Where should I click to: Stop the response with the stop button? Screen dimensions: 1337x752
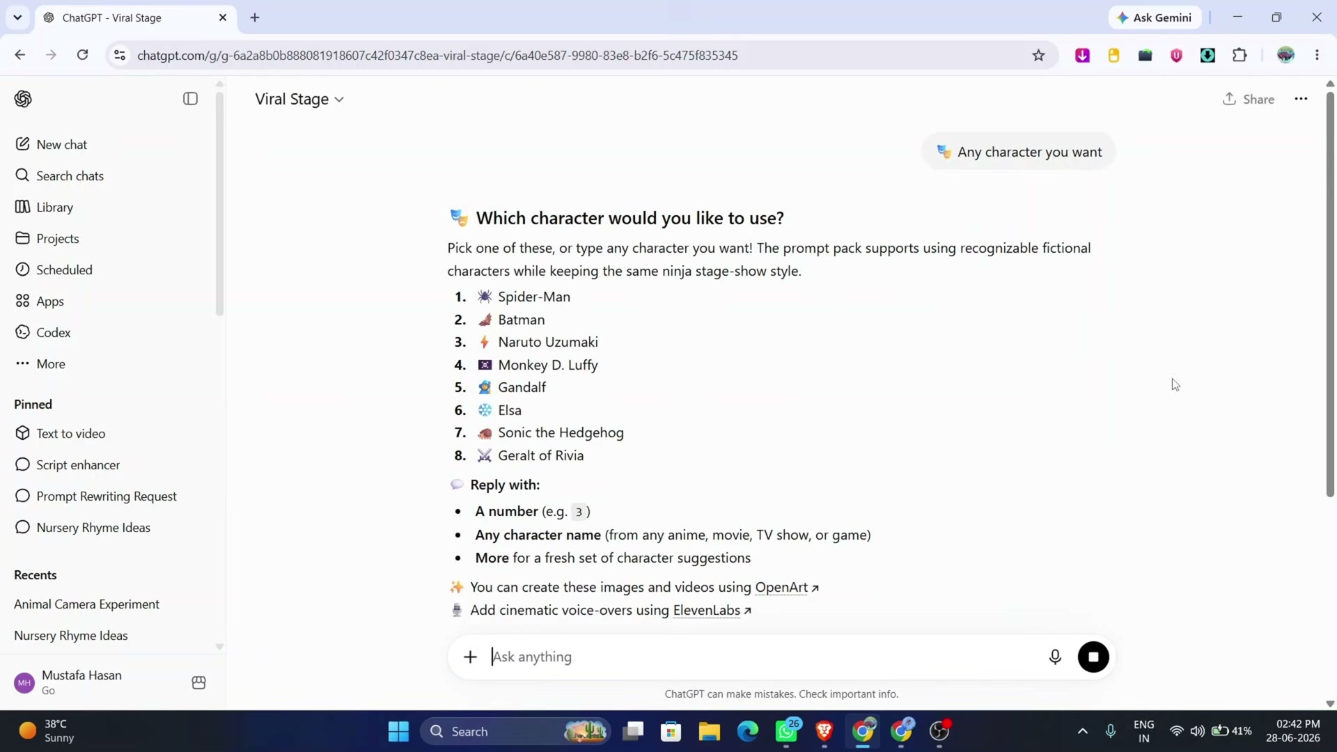(1093, 657)
